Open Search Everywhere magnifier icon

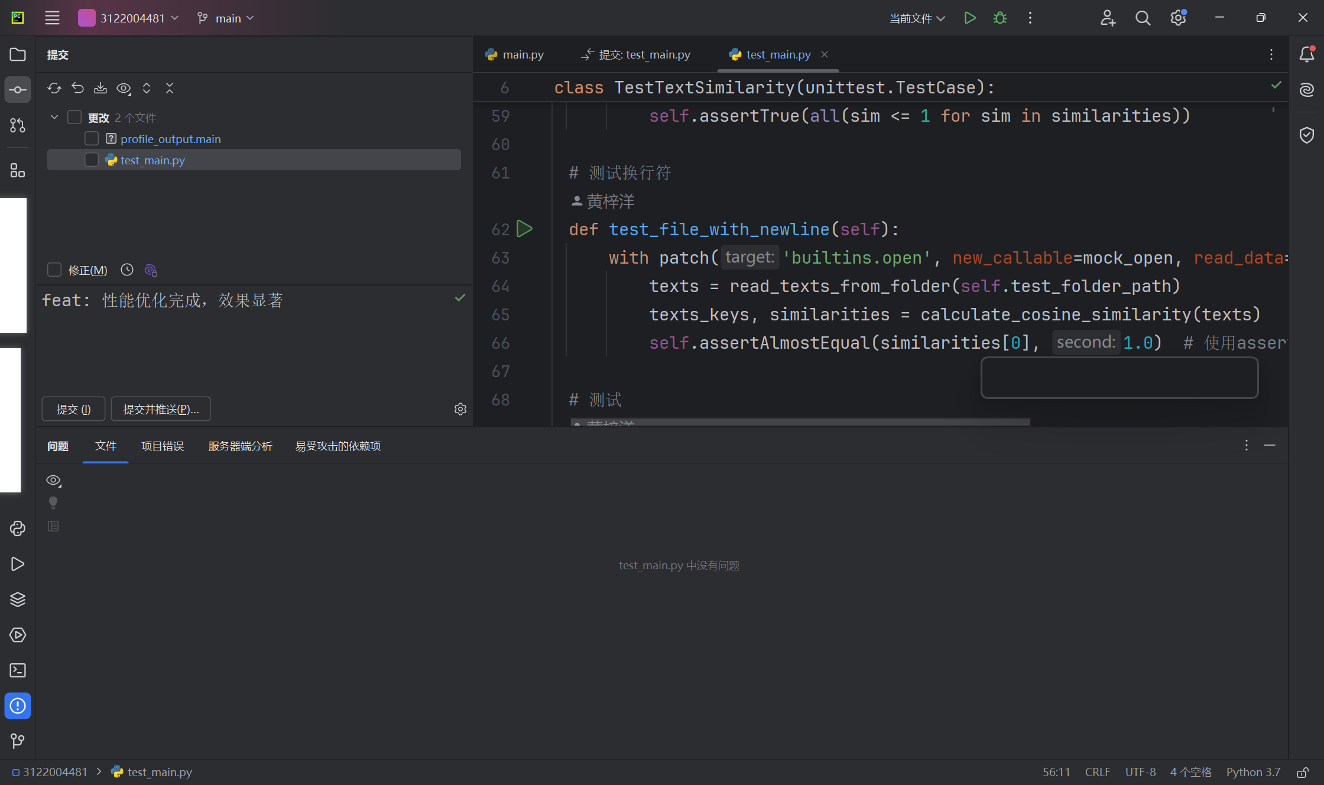coord(1143,18)
